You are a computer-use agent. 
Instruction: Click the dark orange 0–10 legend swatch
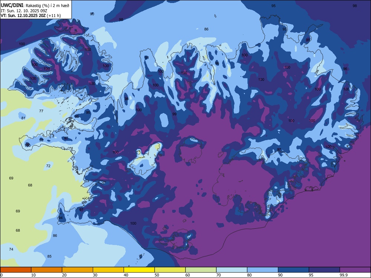(16, 270)
